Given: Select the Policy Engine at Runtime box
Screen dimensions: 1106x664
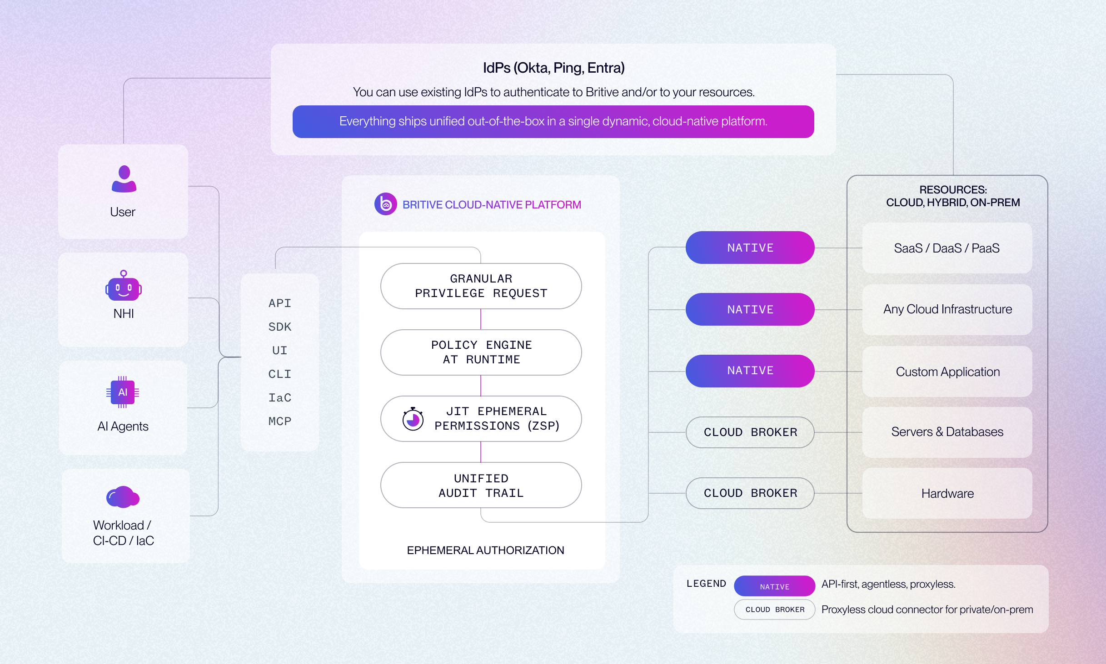Looking at the screenshot, I should (481, 352).
